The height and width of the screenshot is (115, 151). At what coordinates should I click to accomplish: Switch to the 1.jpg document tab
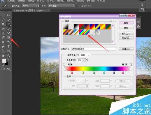pyautogui.click(x=30, y=11)
